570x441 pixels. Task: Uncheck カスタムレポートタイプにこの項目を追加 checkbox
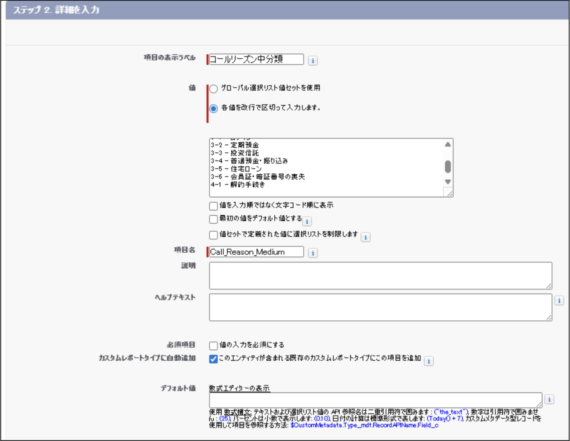pyautogui.click(x=213, y=359)
